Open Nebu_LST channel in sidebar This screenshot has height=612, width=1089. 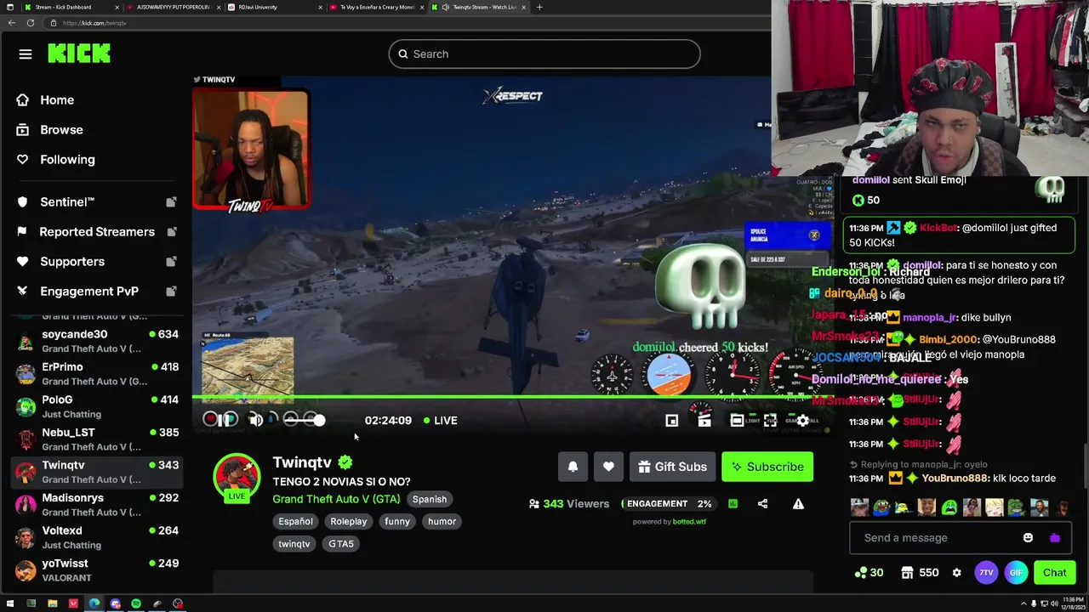(x=97, y=439)
